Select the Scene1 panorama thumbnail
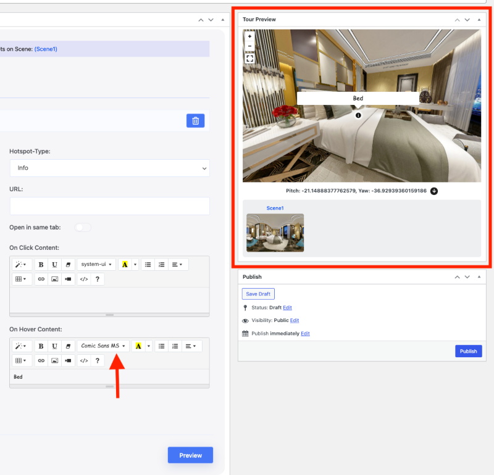The width and height of the screenshot is (494, 475). (275, 233)
